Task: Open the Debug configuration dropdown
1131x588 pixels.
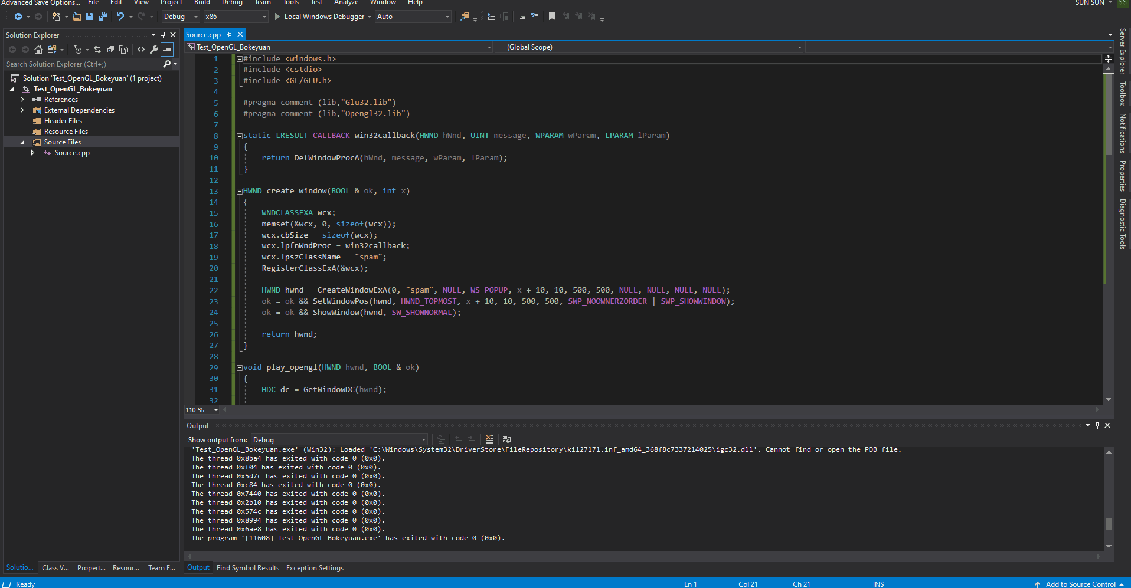Action: point(181,17)
